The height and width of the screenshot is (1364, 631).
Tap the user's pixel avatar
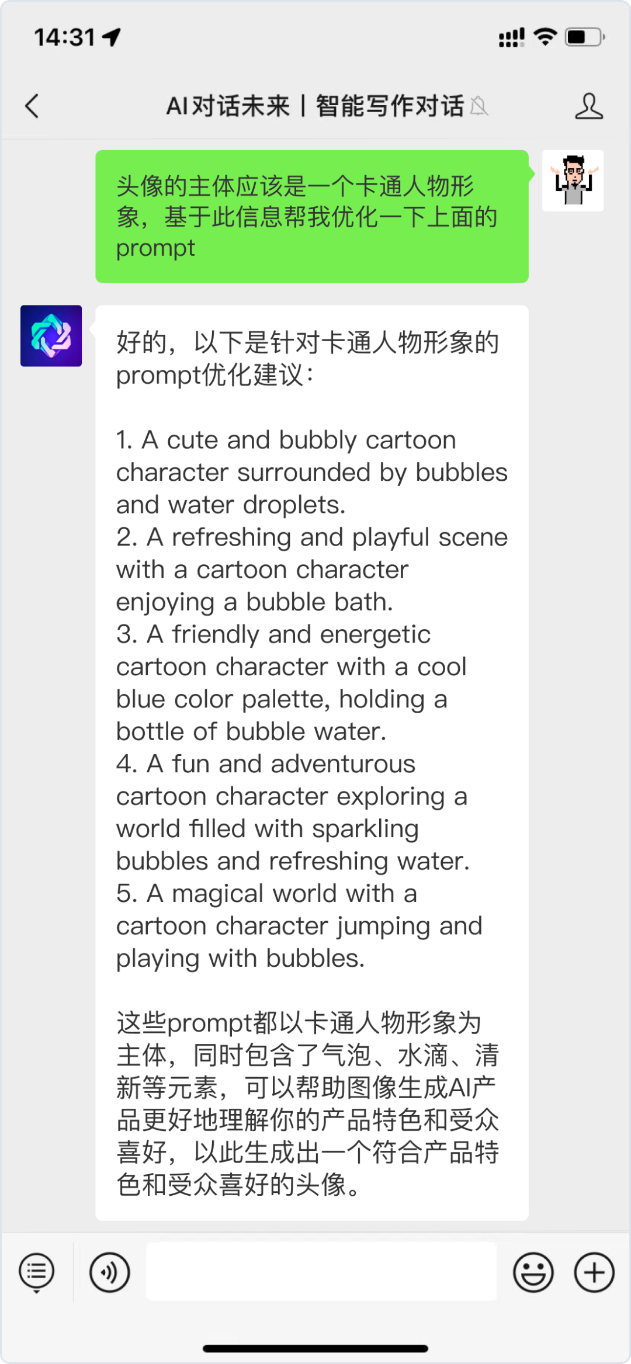573,181
